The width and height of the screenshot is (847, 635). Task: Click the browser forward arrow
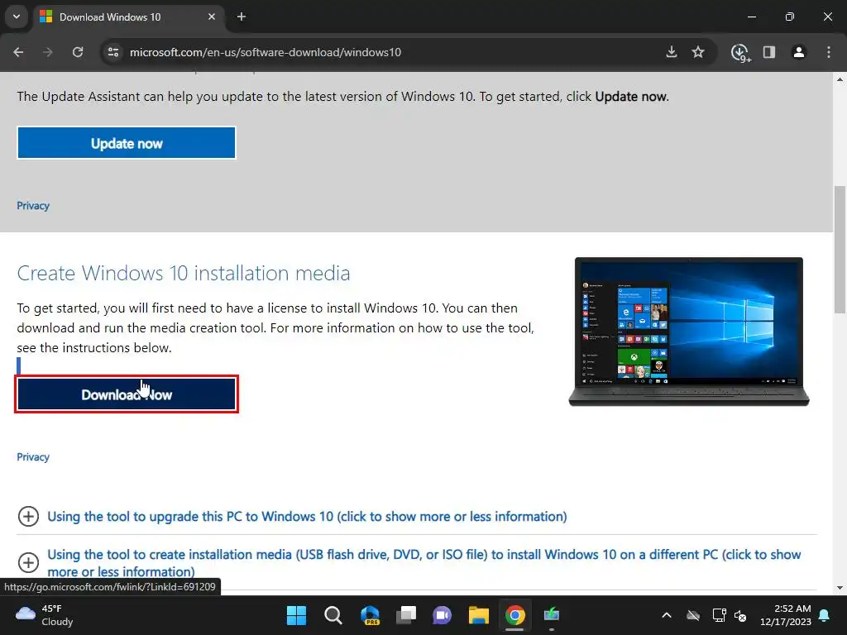48,52
